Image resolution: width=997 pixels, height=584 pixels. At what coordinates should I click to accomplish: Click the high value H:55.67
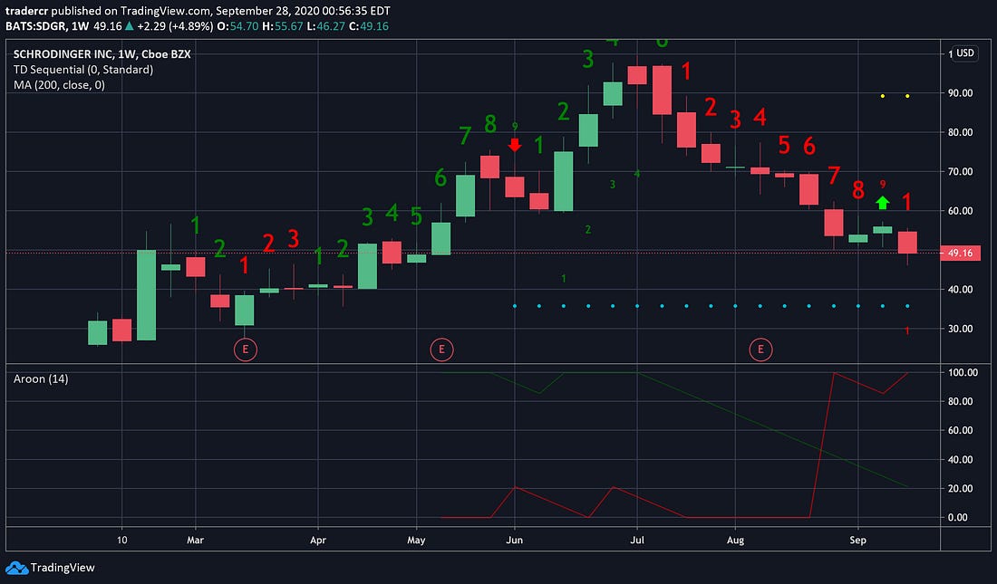click(282, 26)
